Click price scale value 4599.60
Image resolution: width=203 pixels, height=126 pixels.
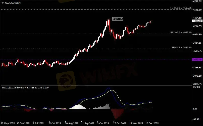point(197,10)
